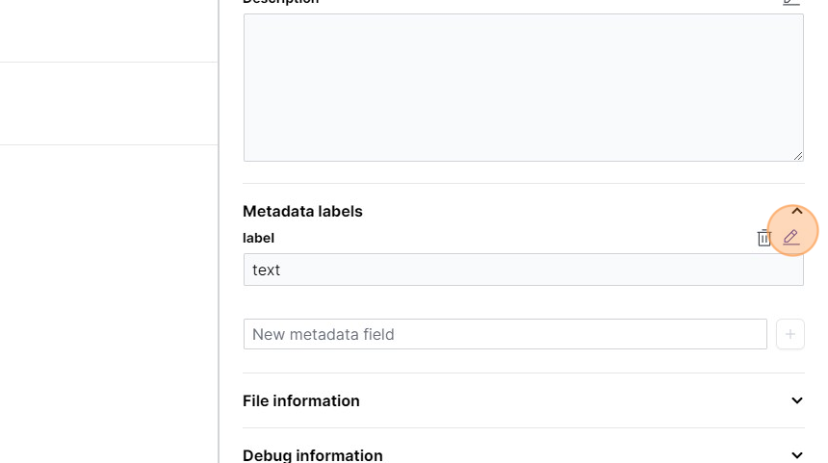Delete the label metadata with trash icon
This screenshot has width=828, height=463.
[x=764, y=238]
